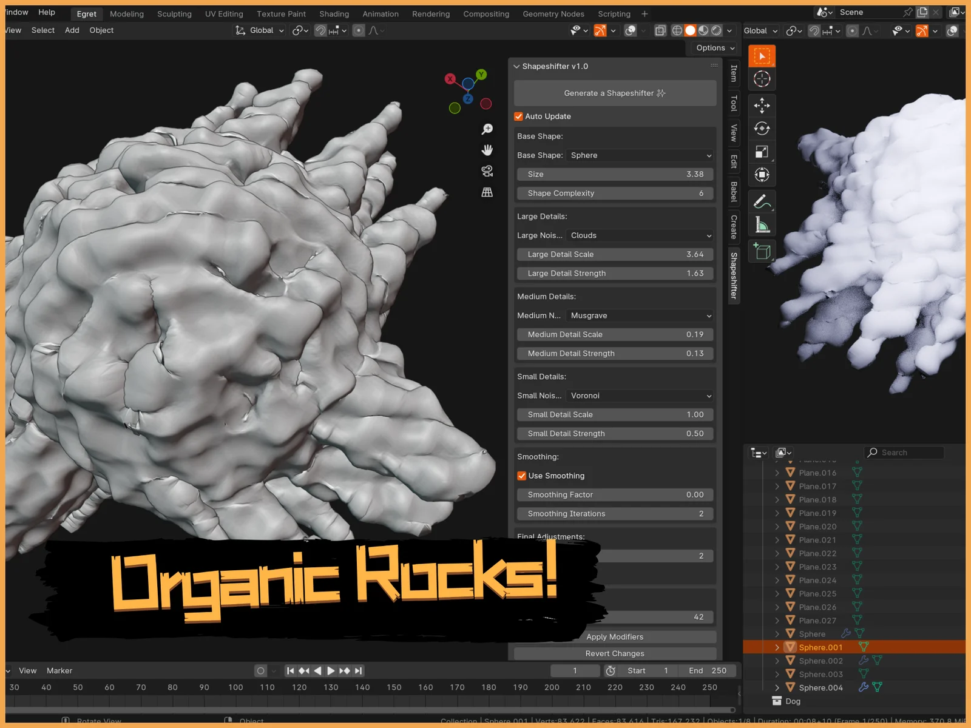The image size is (971, 728).
Task: Open the Add menu
Action: point(72,30)
